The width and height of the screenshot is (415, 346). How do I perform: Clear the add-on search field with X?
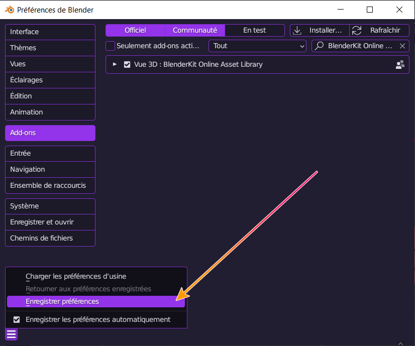402,46
